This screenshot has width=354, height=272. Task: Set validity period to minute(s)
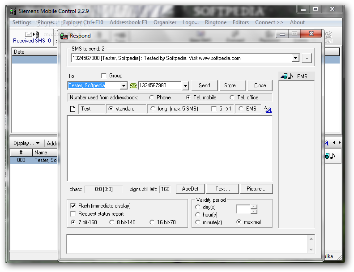click(197, 222)
